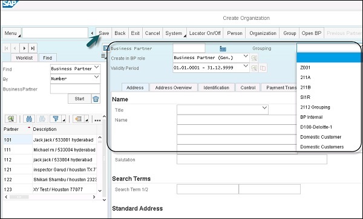Click the Search Term 1 input field
363x219 pixels.
point(208,189)
